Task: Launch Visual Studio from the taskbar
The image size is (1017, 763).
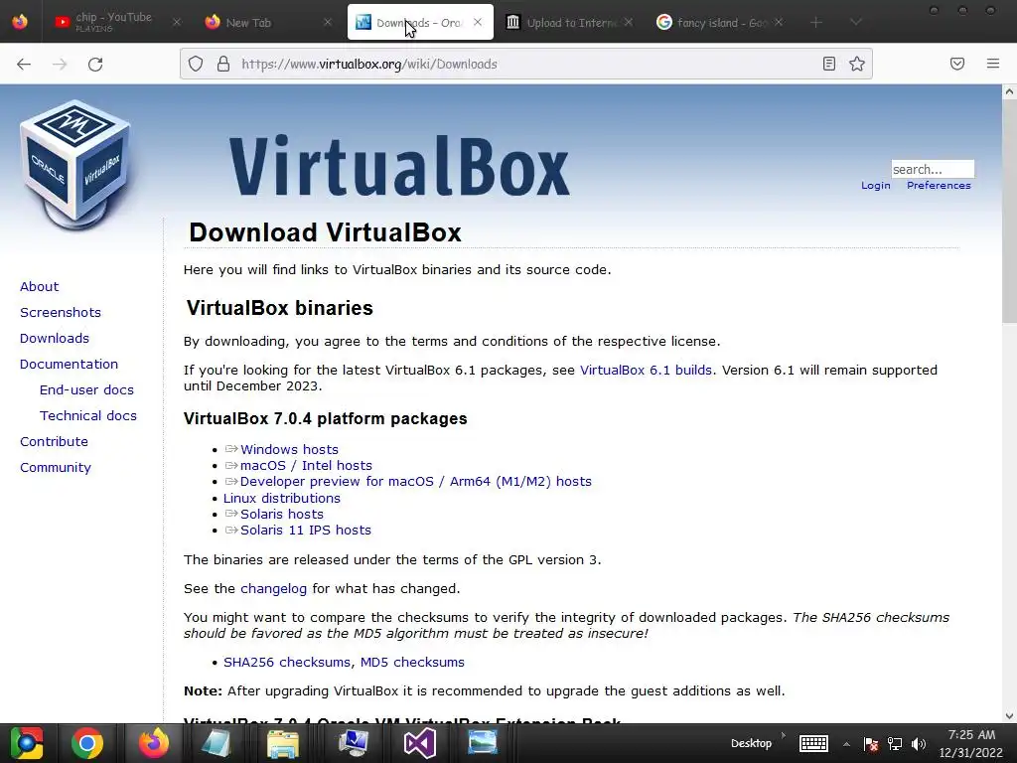Action: tap(419, 743)
